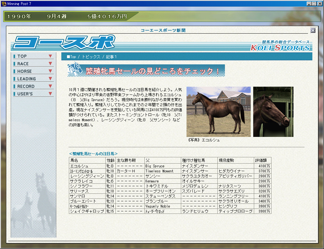Click the Winning Post 7 title bar icon
The width and height of the screenshot is (324, 249).
[x=4, y=4]
